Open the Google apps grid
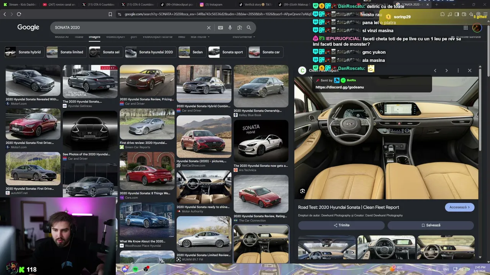Screen dimensions: 490x275 pos(465,27)
